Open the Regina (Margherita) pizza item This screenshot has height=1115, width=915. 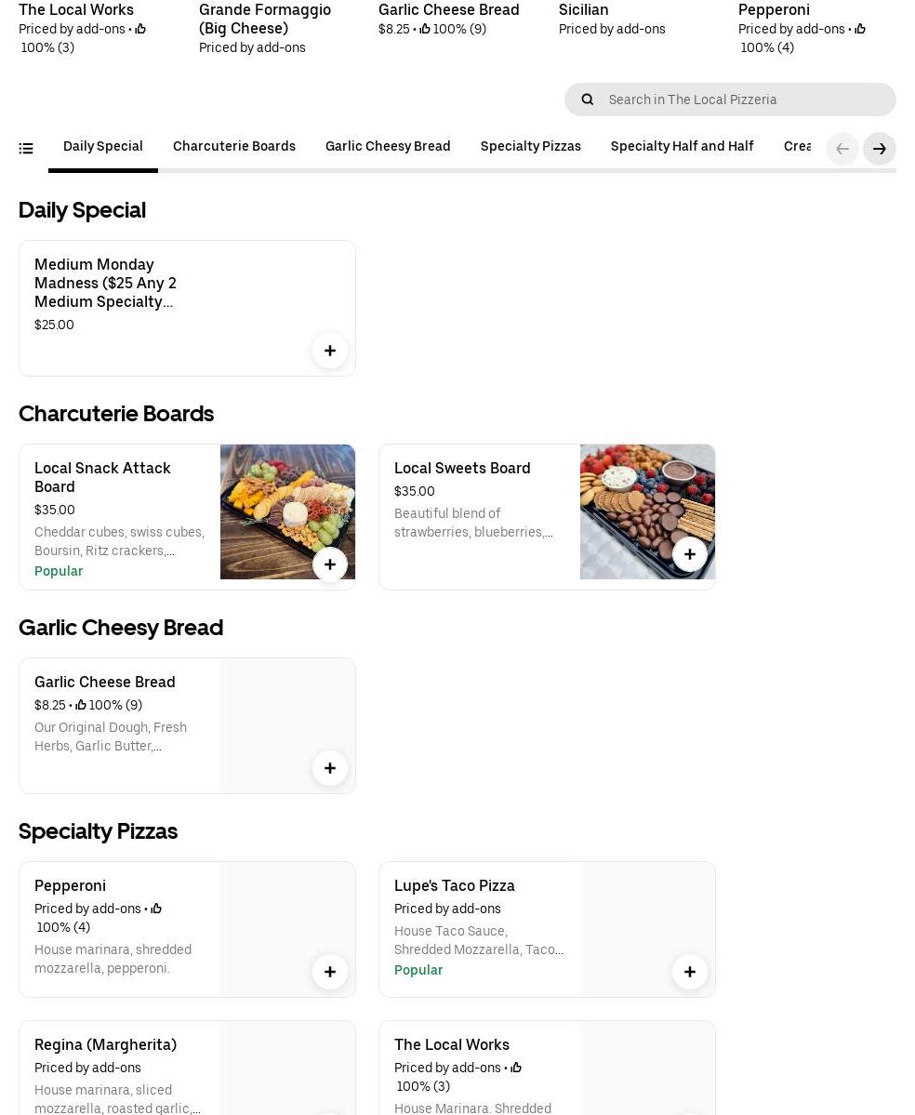106,1045
